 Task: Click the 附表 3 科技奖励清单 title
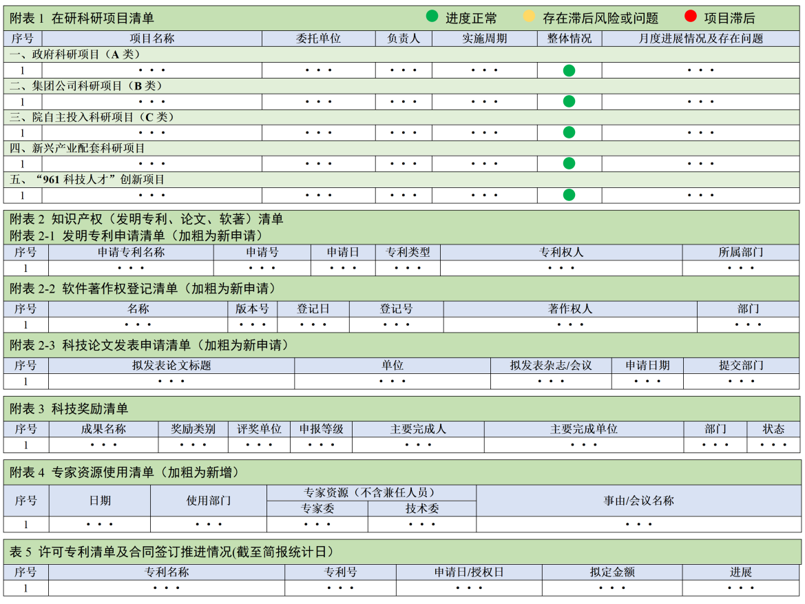tap(69, 409)
